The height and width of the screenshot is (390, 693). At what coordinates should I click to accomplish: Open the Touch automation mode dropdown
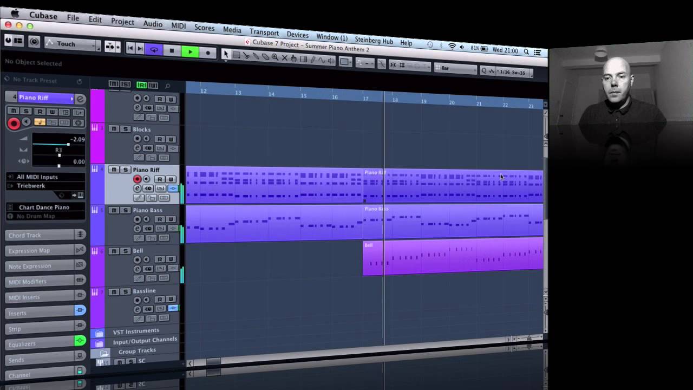[73, 44]
